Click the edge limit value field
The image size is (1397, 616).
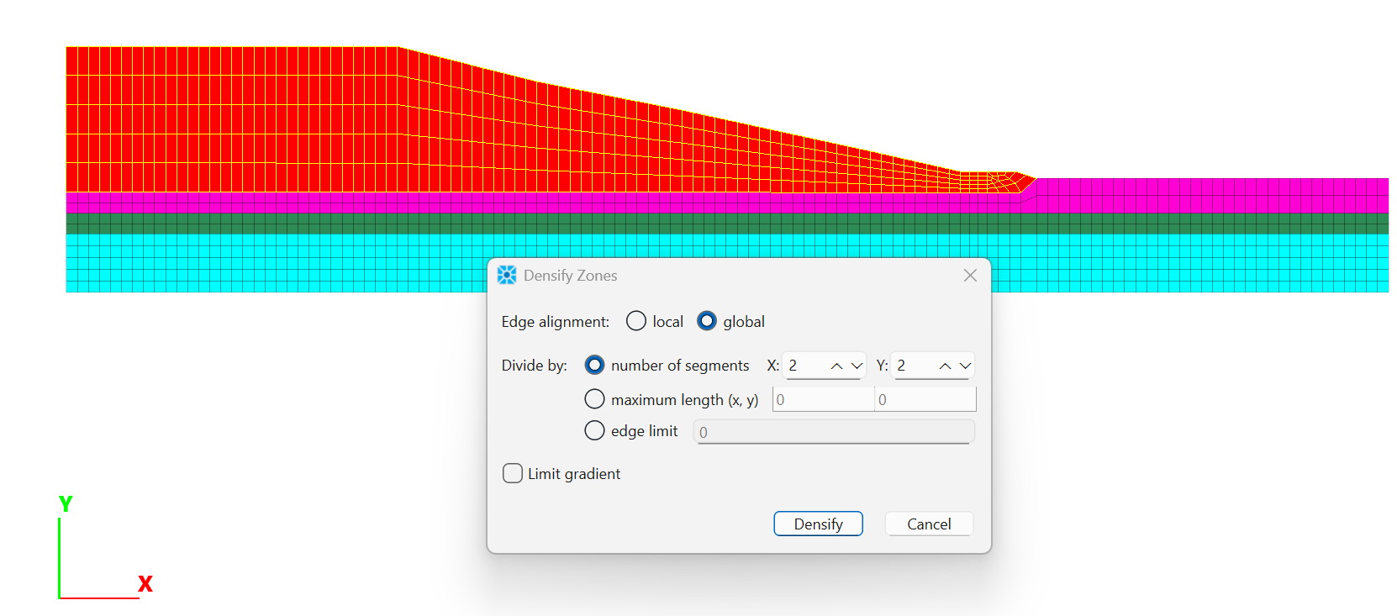pyautogui.click(x=834, y=432)
